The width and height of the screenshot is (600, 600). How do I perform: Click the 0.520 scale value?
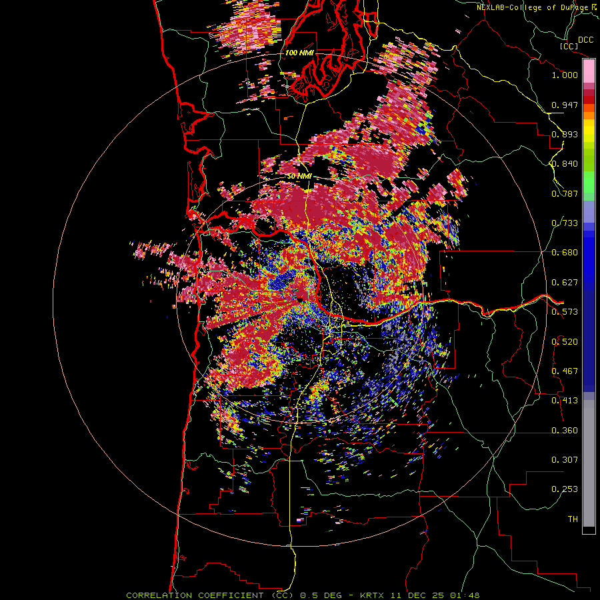click(x=565, y=342)
